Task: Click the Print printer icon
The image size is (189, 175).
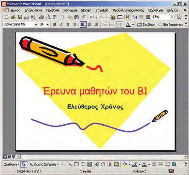Action: [42, 17]
